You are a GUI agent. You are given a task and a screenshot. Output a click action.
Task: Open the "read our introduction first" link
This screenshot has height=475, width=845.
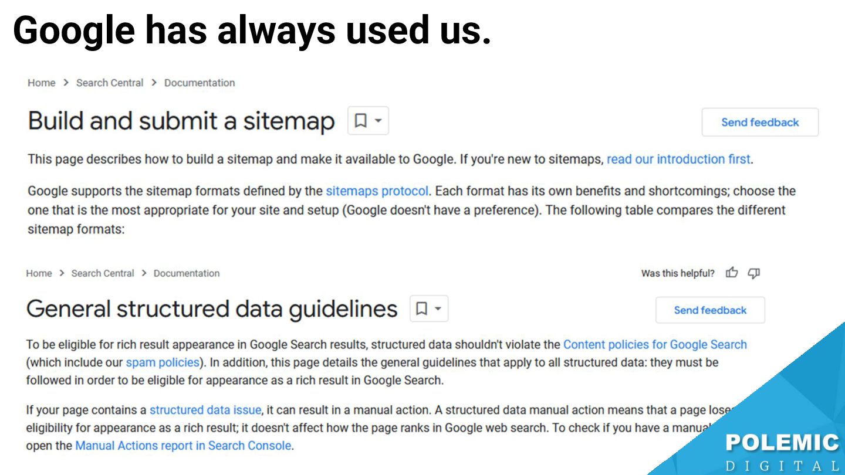click(678, 159)
